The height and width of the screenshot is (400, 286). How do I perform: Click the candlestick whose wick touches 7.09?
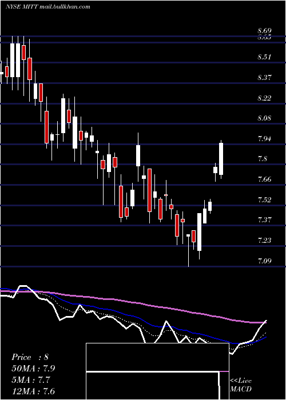pos(188,250)
